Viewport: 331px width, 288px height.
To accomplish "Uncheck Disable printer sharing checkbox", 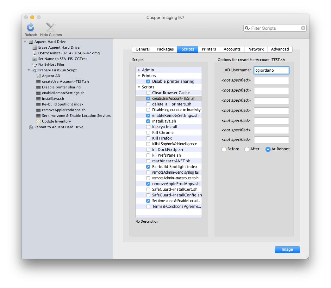I will click(148, 81).
